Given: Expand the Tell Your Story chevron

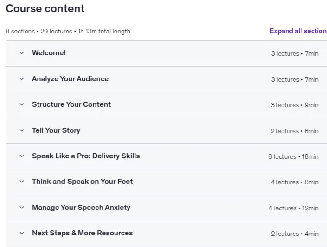Looking at the screenshot, I should coord(22,130).
